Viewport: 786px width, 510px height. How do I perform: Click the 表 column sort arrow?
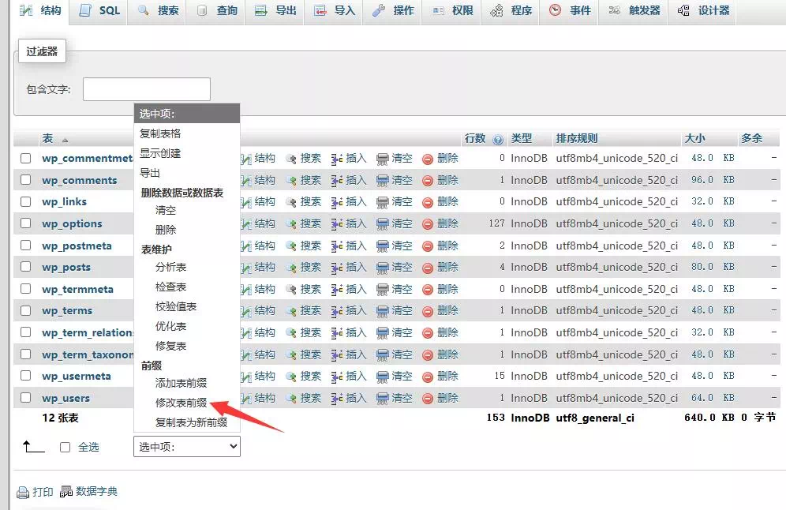click(65, 141)
